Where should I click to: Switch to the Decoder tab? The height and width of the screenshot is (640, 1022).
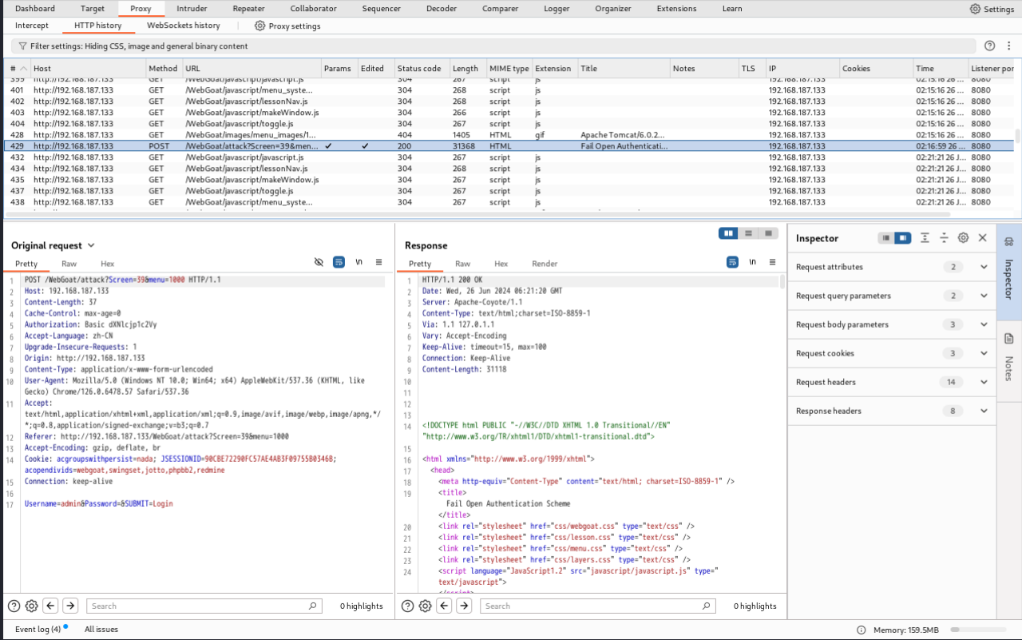click(442, 9)
